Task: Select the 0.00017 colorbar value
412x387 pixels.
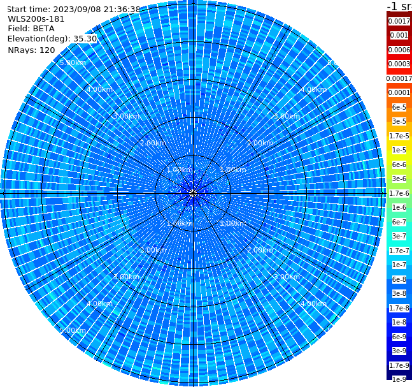Action: [399, 78]
